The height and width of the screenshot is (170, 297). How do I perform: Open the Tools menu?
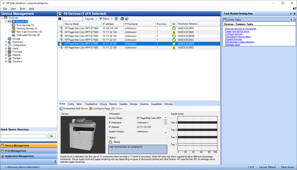23,8
